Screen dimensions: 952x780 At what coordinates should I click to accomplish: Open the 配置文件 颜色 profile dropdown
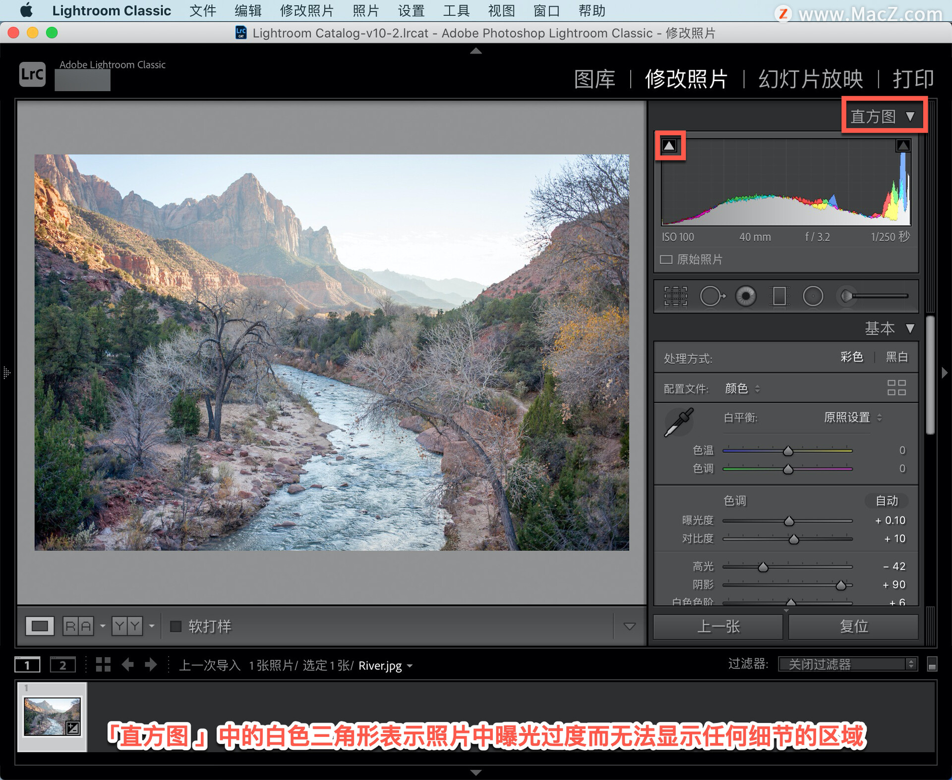coord(742,389)
